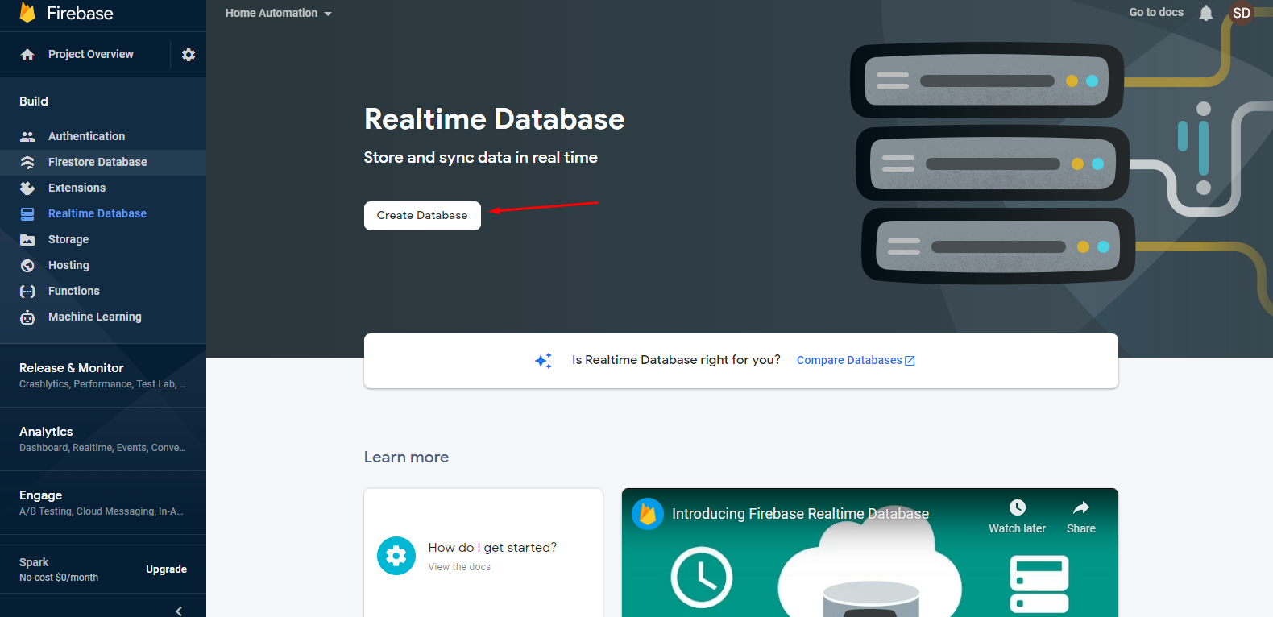1273x617 pixels.
Task: Click the Functions brackets icon
Action: 27,292
